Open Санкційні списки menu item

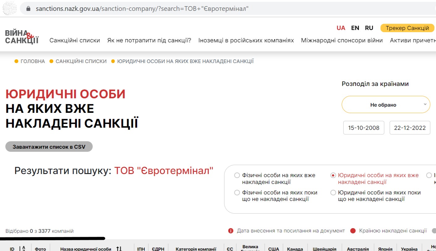[x=75, y=40]
